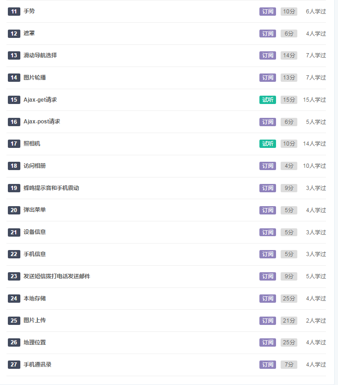Click the 试听 button for 照相机
Image resolution: width=338 pixels, height=385 pixels.
coord(268,144)
